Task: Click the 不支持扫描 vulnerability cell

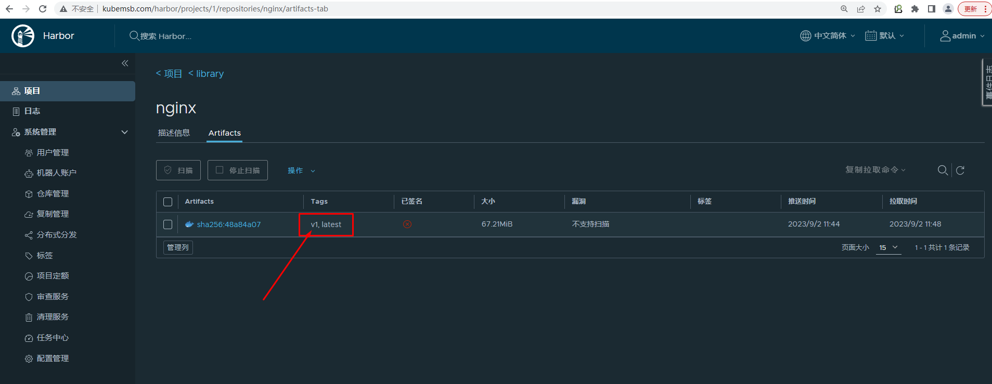Action: tap(590, 224)
